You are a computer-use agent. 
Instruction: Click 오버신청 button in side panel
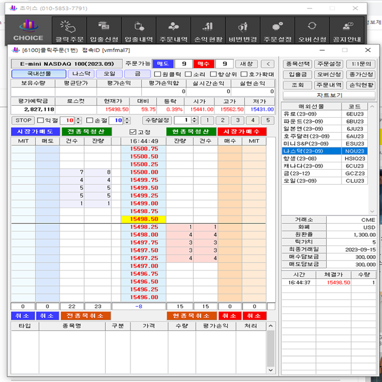[329, 75]
